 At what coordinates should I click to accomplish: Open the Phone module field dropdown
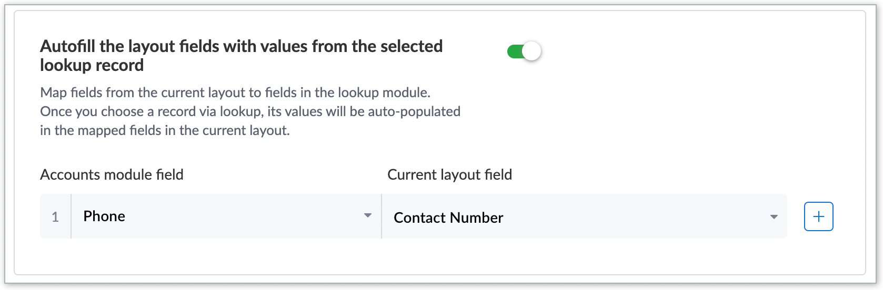point(225,216)
